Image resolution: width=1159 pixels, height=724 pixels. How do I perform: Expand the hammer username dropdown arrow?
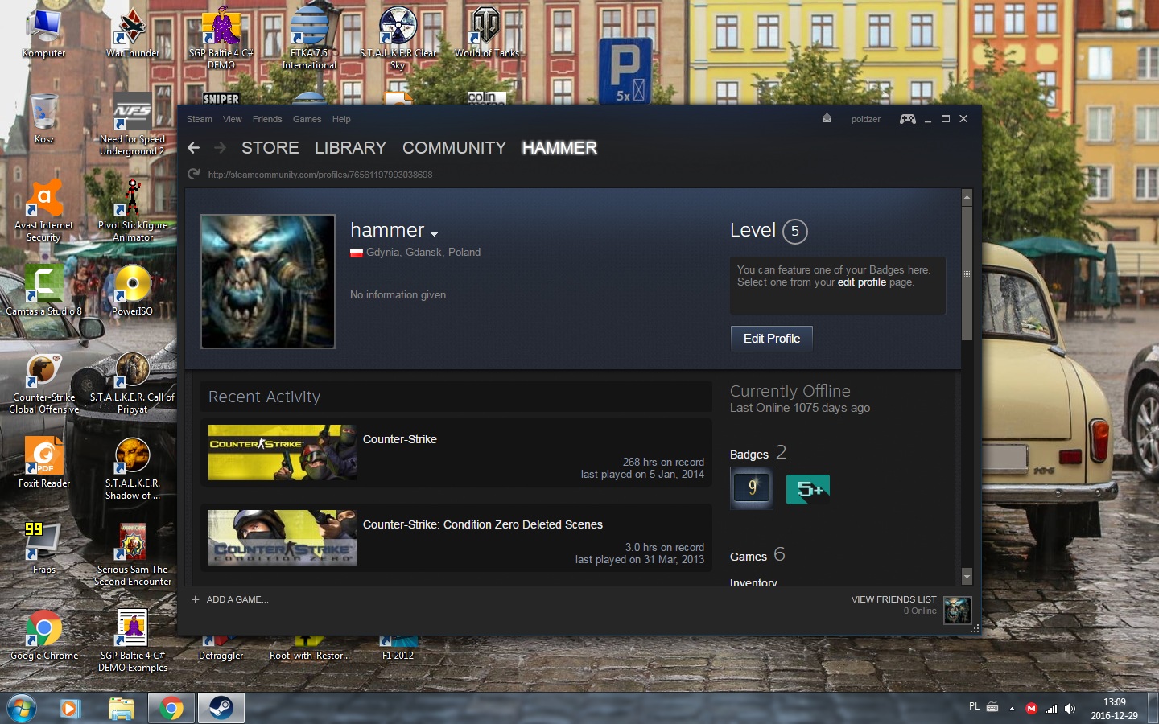tap(434, 234)
